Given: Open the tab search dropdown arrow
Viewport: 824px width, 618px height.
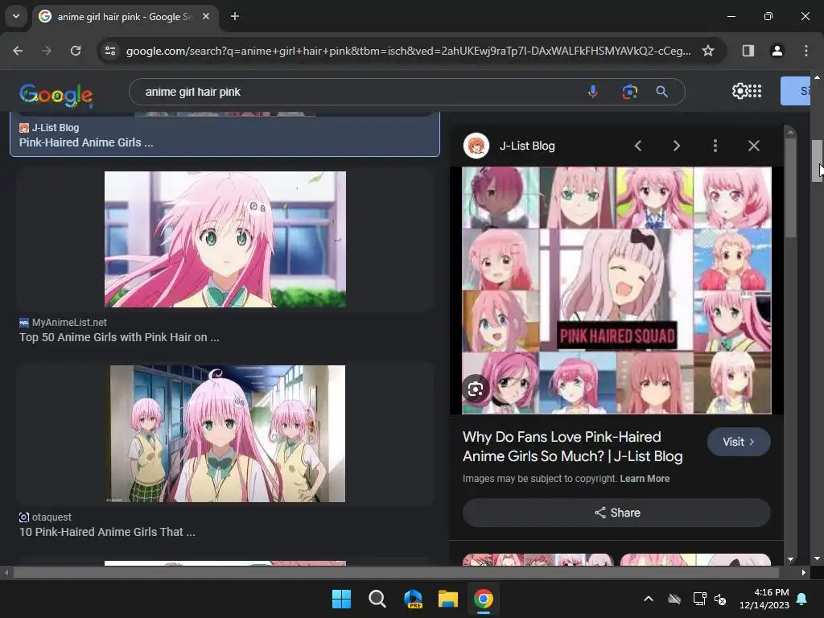Looking at the screenshot, I should (x=16, y=16).
